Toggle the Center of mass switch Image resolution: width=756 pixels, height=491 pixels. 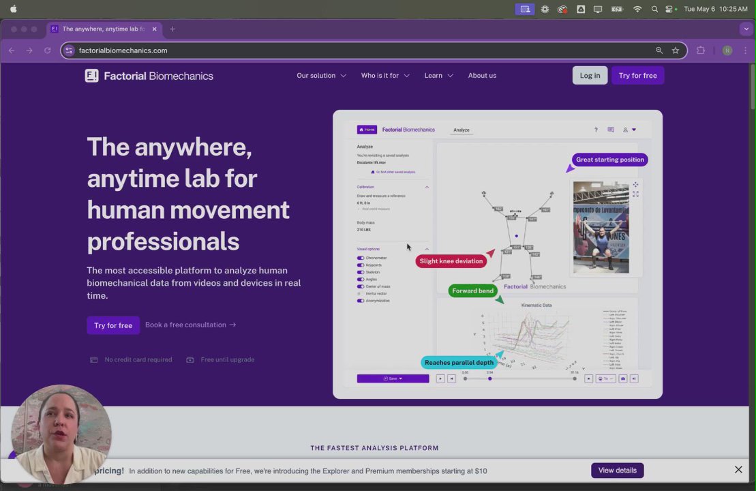tap(361, 286)
